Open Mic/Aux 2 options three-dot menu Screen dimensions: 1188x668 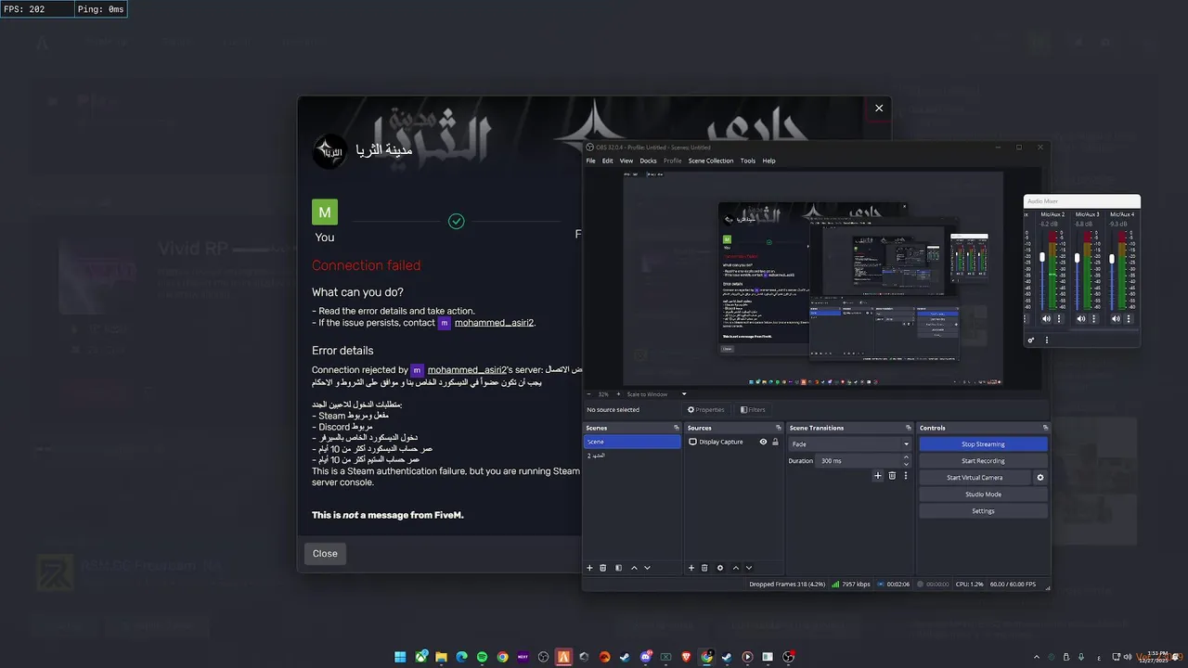(x=1059, y=319)
